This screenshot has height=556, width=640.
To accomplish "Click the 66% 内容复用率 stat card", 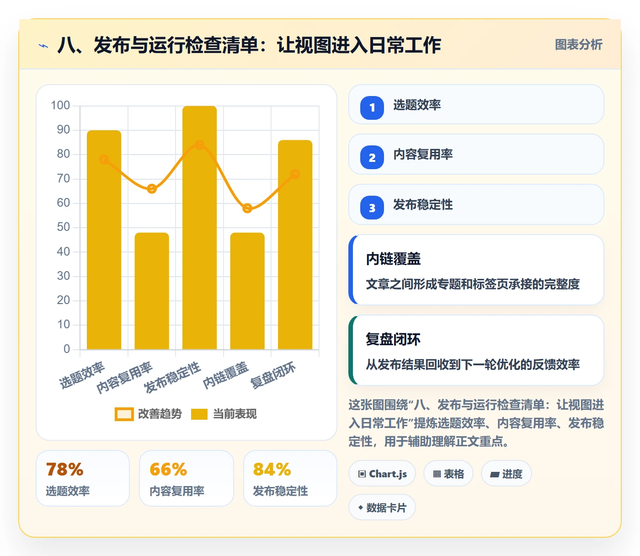I will (187, 478).
